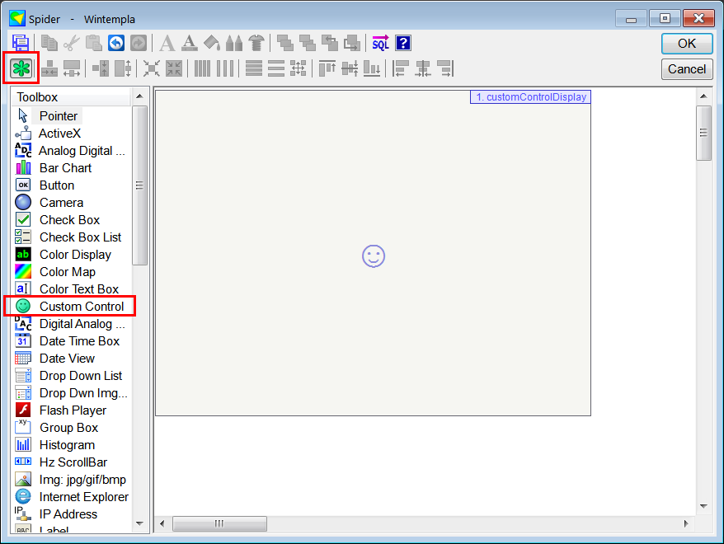Image resolution: width=724 pixels, height=544 pixels.
Task: Click the Toolbox scroll down arrow
Action: 139,523
